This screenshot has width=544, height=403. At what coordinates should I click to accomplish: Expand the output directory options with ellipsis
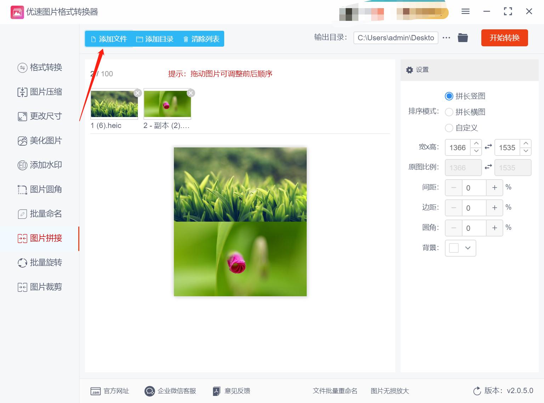coord(446,37)
